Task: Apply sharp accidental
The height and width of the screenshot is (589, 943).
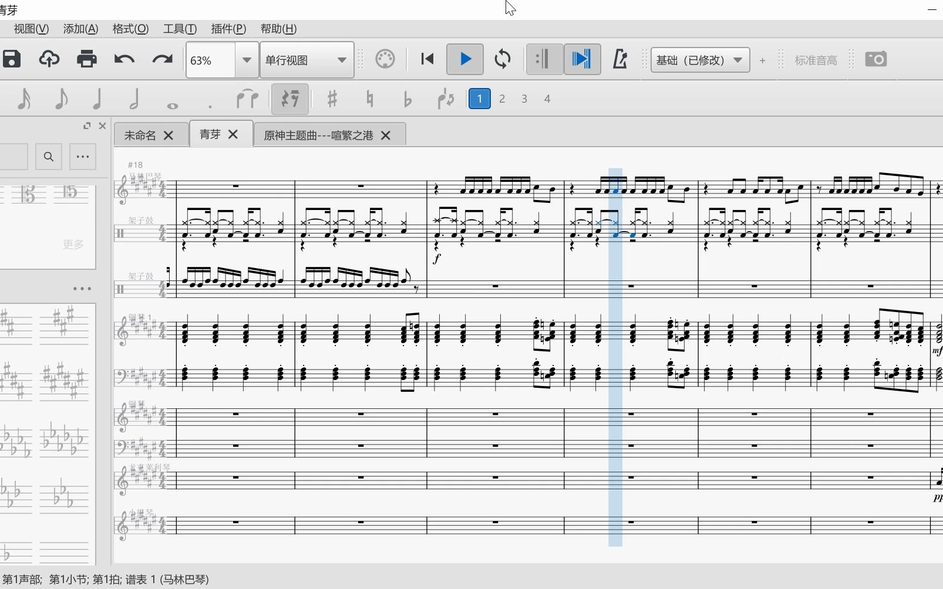Action: [x=332, y=99]
